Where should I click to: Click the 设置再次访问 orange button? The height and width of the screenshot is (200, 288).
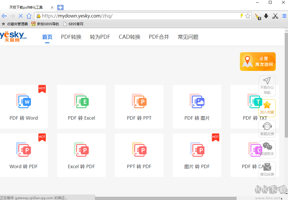point(258,61)
